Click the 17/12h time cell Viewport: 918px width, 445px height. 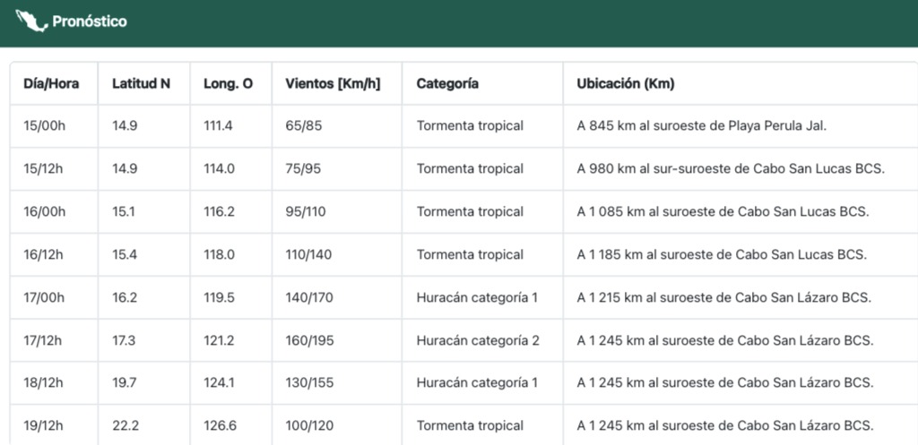44,340
